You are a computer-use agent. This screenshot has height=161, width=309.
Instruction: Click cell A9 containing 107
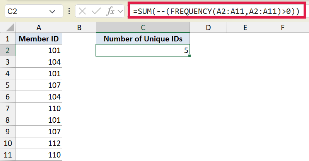coord(39,132)
